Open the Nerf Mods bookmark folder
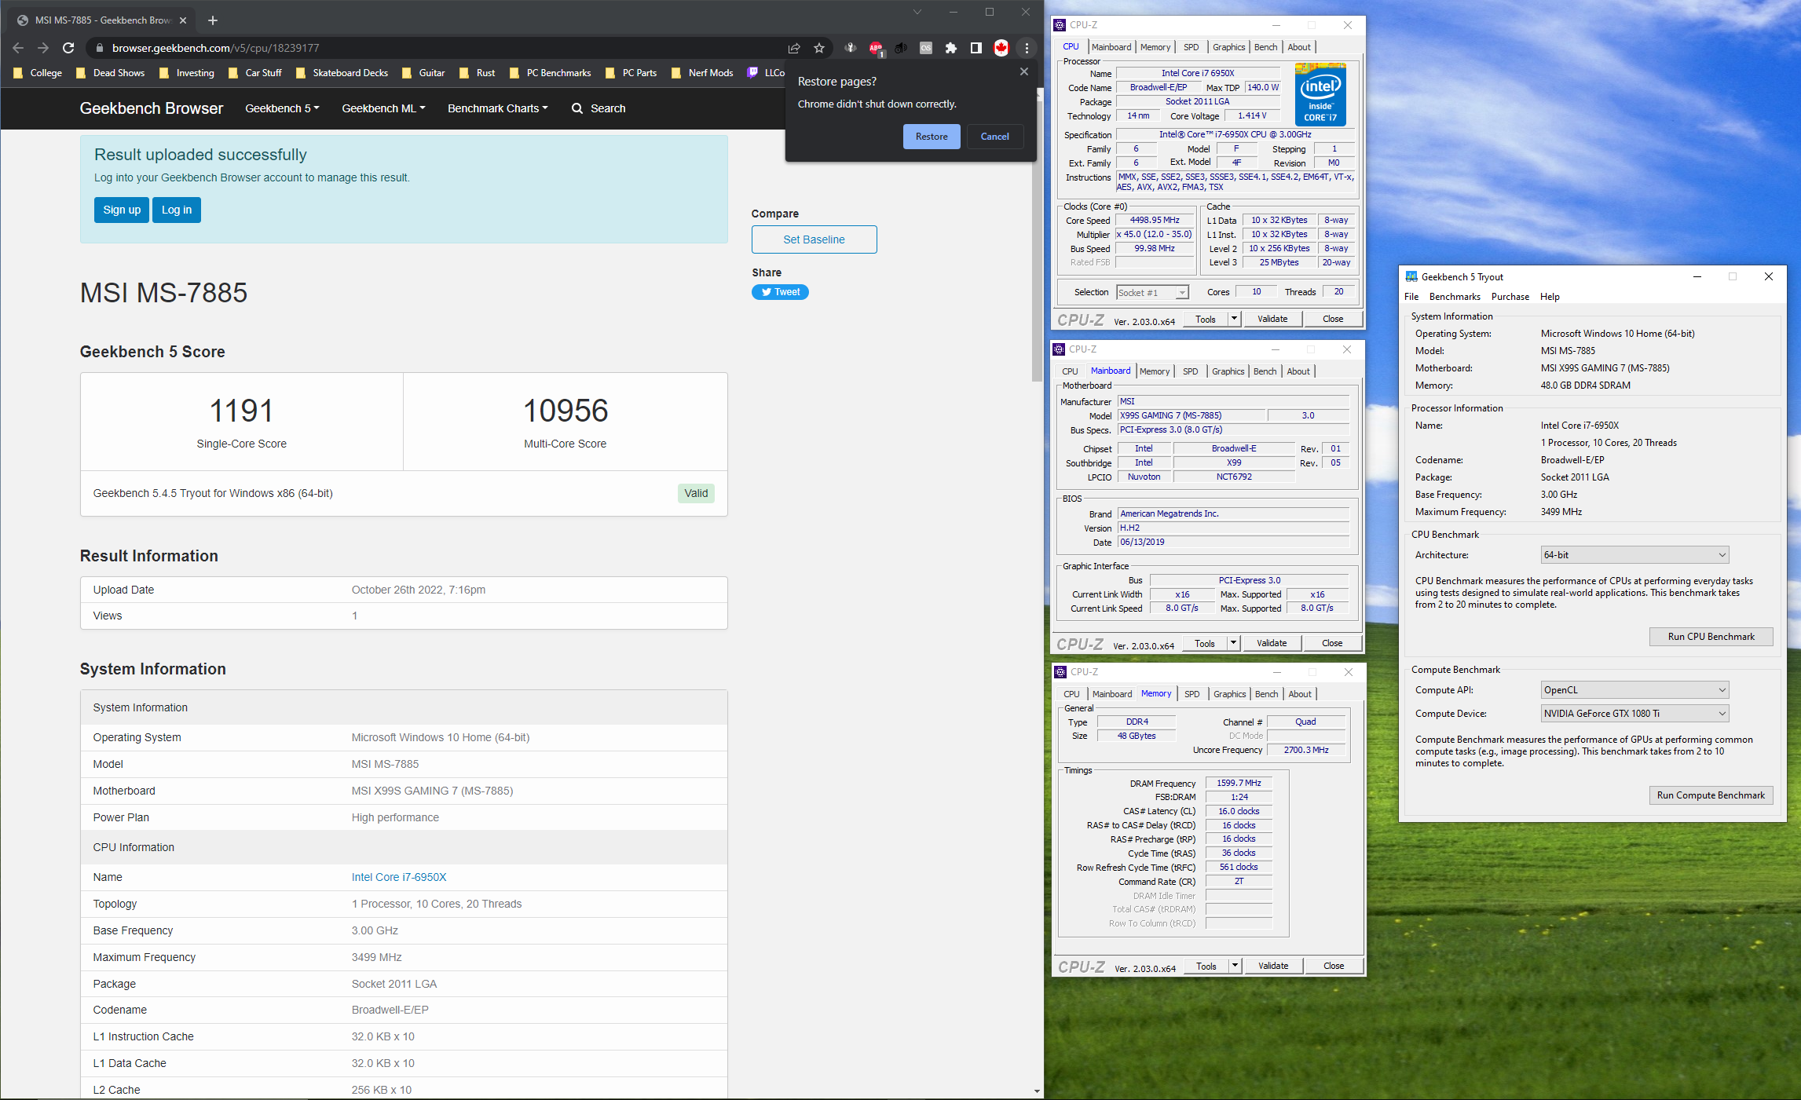The width and height of the screenshot is (1801, 1100). coord(703,73)
